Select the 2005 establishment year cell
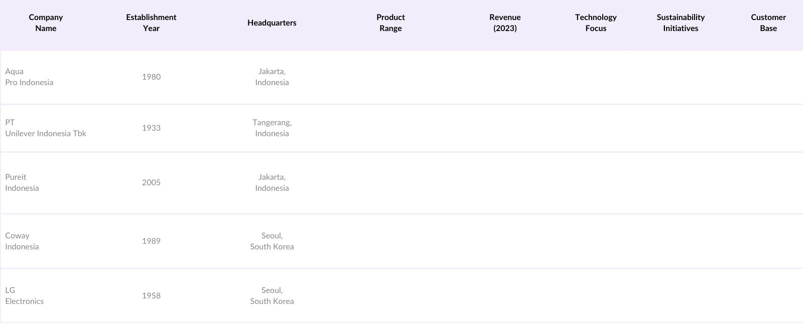Screen dimensions: 803x327 tap(151, 183)
